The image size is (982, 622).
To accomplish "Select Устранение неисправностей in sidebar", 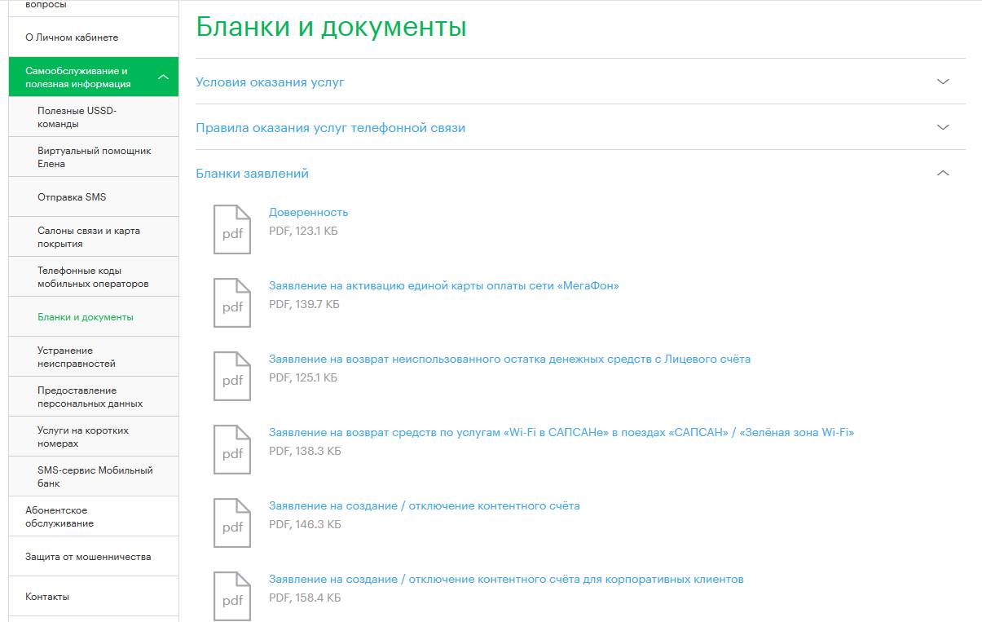I will (77, 357).
